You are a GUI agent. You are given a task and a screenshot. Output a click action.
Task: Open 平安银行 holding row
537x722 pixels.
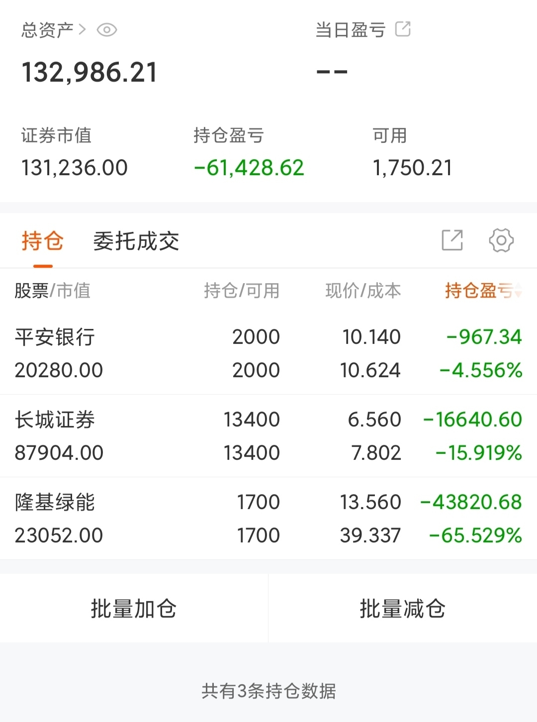pos(268,353)
